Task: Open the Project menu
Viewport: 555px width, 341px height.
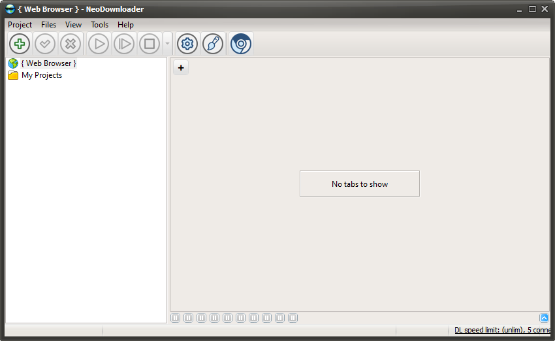Action: 20,25
